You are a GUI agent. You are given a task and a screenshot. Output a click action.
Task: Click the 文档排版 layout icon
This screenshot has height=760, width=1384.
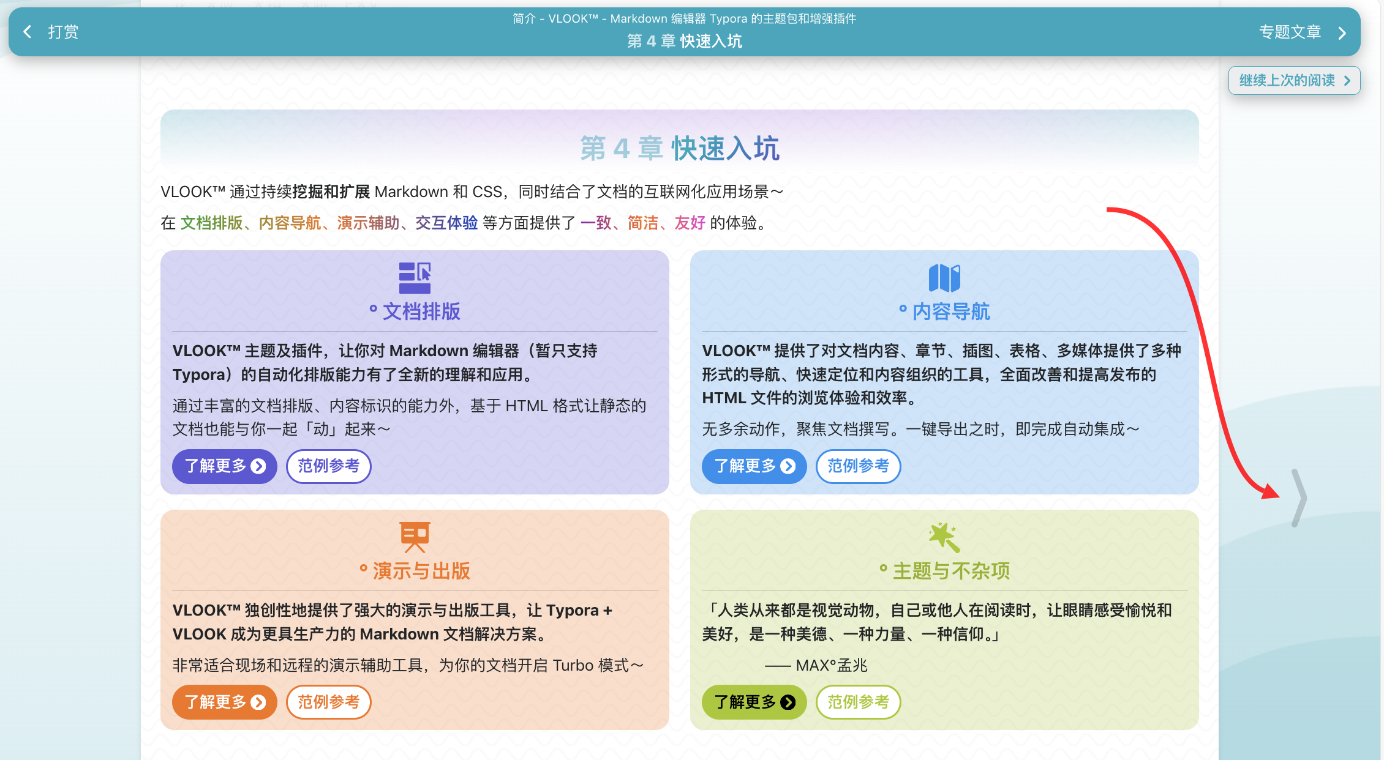pos(415,278)
